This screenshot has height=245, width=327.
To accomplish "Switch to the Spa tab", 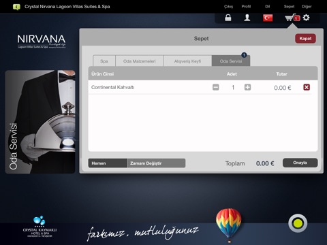I will click(104, 61).
